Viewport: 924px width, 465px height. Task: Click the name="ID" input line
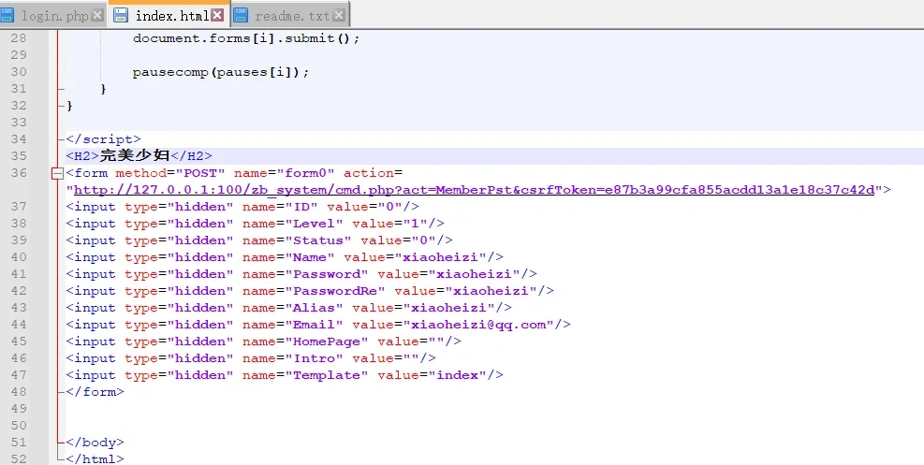pos(242,207)
